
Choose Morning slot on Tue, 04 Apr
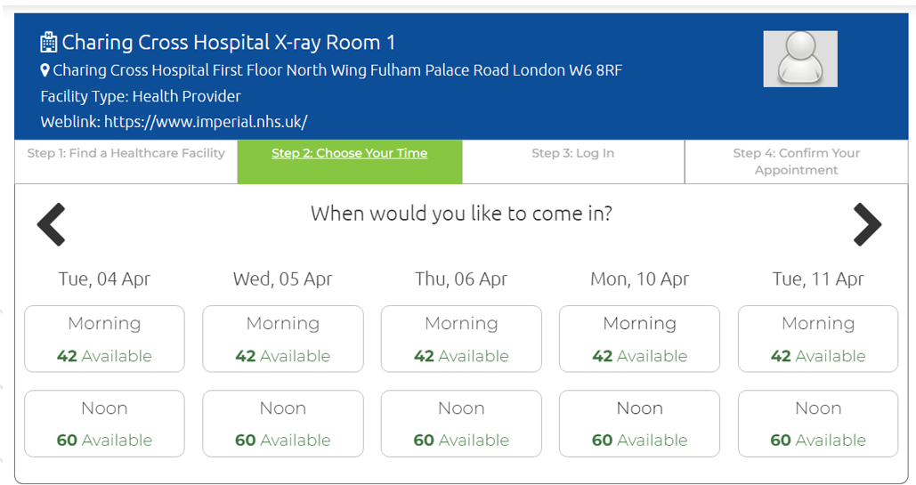point(104,339)
